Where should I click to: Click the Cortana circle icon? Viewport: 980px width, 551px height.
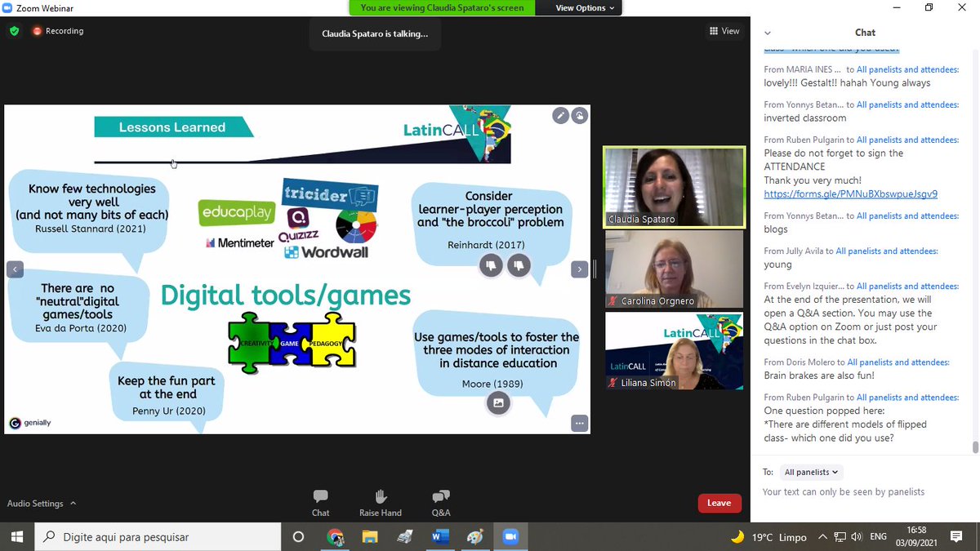pyautogui.click(x=298, y=536)
